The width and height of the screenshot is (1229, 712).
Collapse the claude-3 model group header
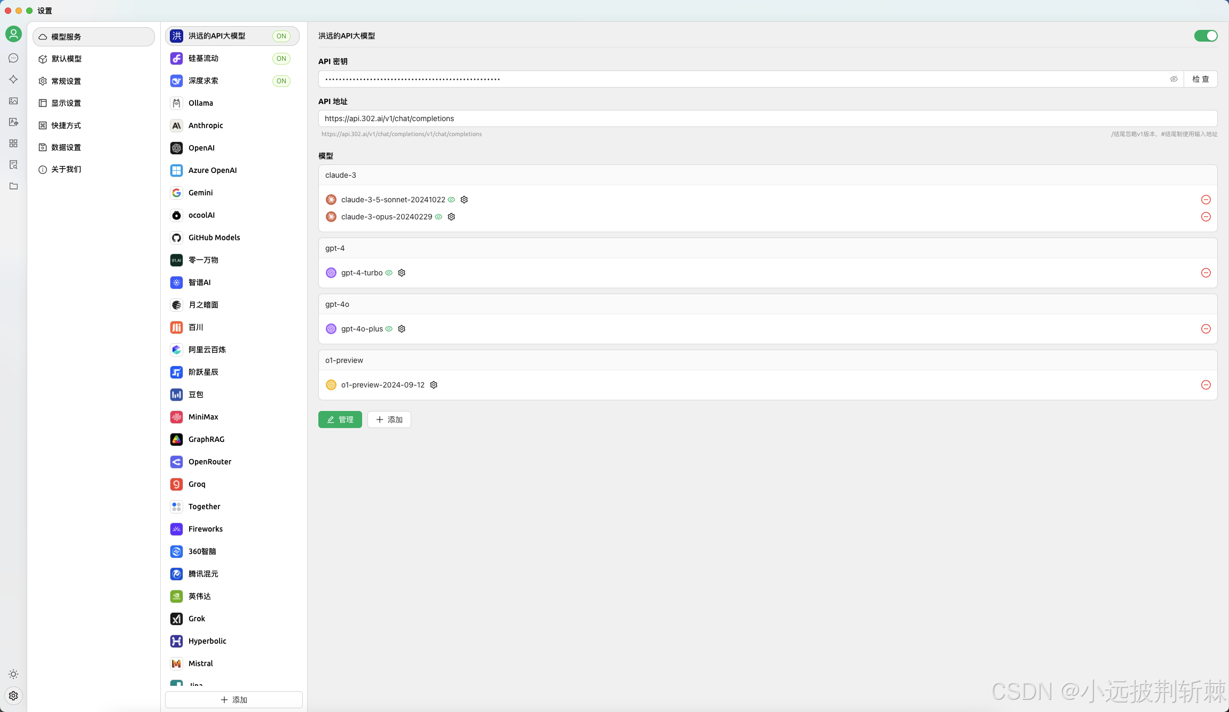click(x=768, y=175)
